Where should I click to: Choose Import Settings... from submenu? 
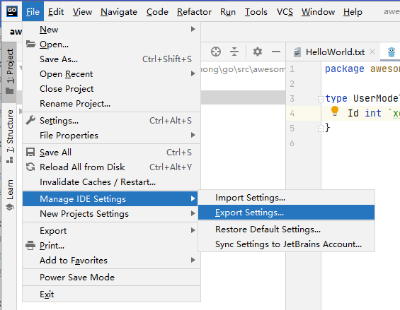pyautogui.click(x=286, y=198)
